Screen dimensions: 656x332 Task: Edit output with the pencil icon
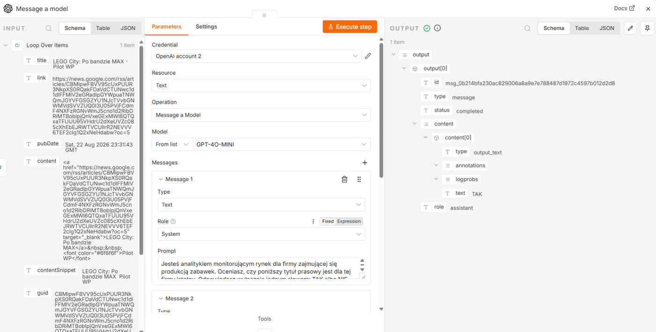(x=631, y=28)
